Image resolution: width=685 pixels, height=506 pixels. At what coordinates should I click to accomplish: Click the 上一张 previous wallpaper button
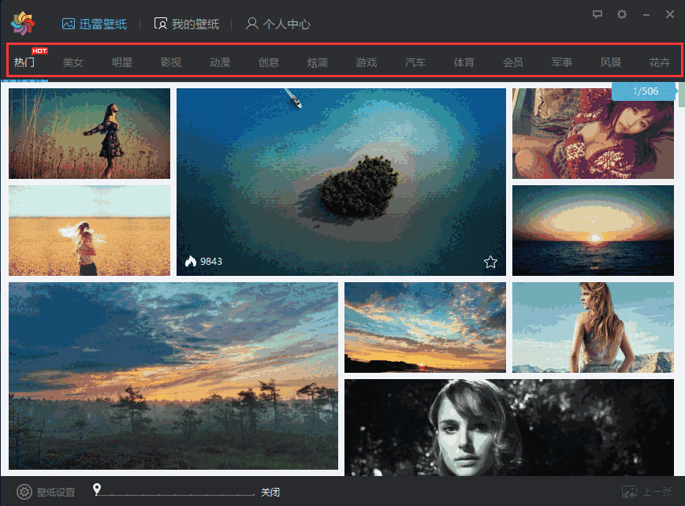(x=647, y=493)
